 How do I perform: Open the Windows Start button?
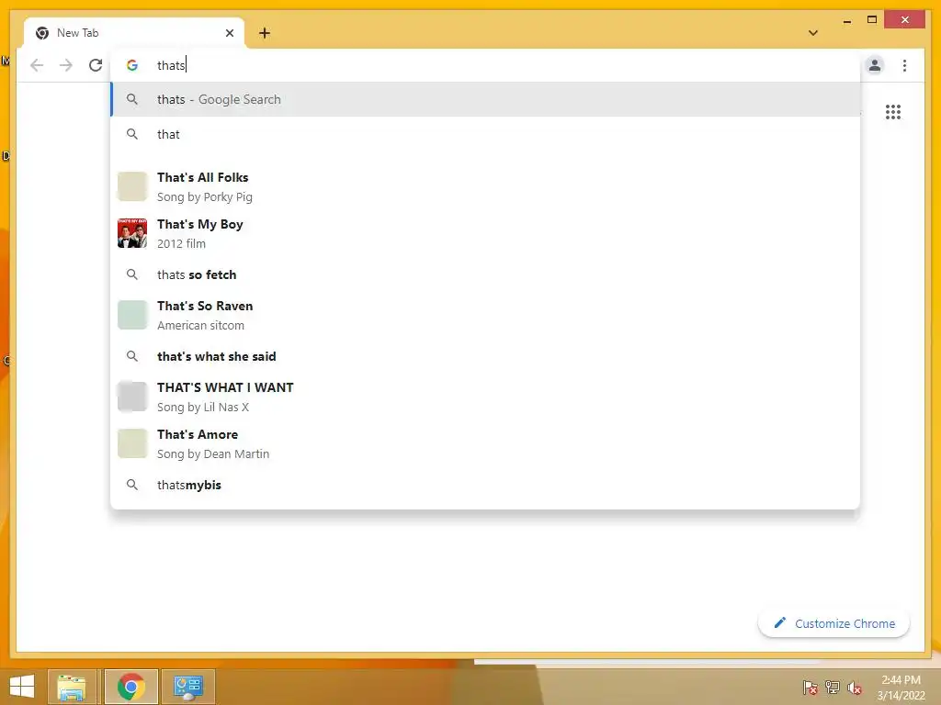pos(22,687)
